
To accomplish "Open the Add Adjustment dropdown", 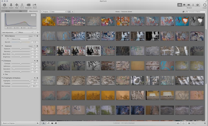I will click(x=9, y=32).
